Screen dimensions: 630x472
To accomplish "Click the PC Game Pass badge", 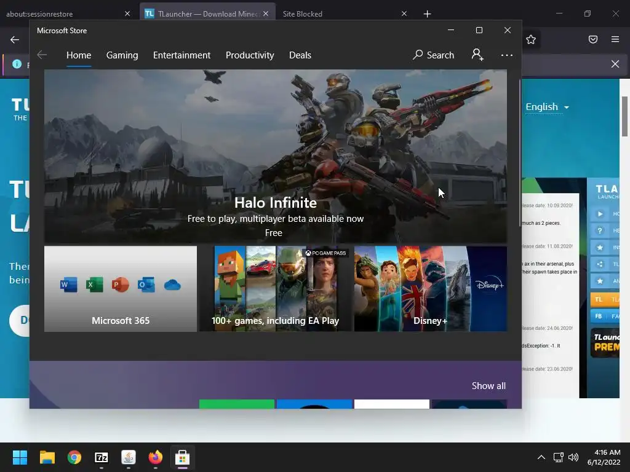I will click(325, 253).
